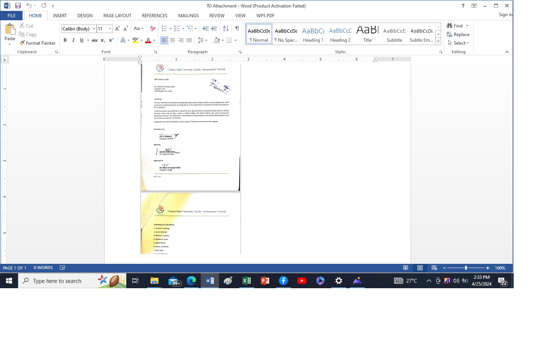
Task: Apply bullet list formatting
Action: [164, 29]
